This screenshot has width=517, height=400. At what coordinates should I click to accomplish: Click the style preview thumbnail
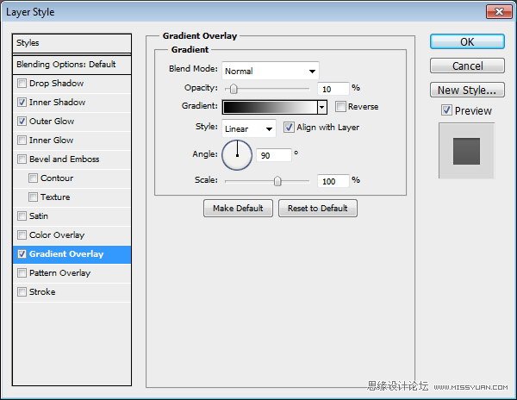[466, 151]
